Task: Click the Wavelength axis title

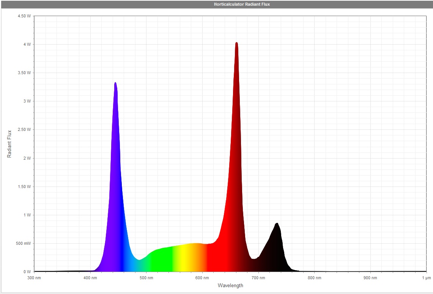Action: [x=230, y=286]
